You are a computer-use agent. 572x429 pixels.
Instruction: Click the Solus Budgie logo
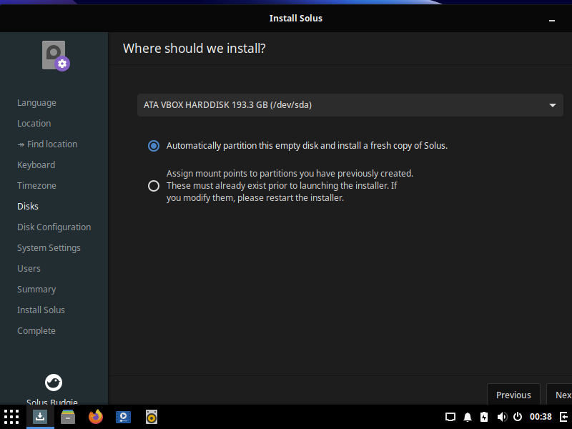(54, 383)
